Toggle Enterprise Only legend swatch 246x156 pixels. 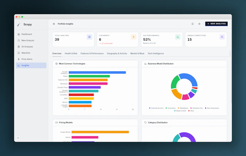tap(191, 108)
